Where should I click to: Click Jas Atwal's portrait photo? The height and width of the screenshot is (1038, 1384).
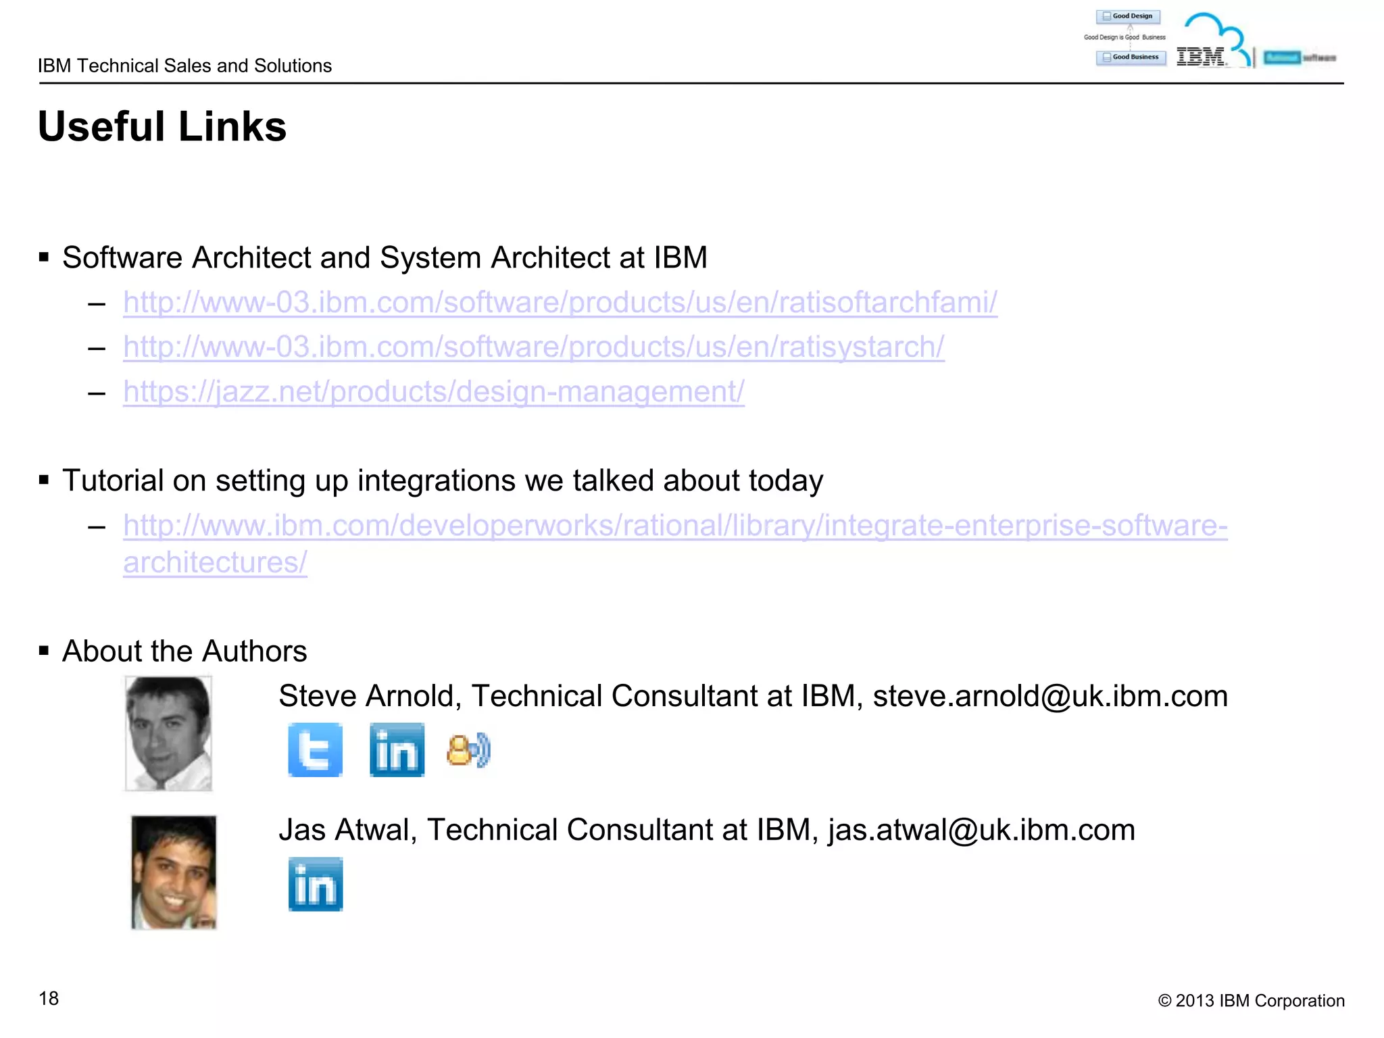coord(174,872)
